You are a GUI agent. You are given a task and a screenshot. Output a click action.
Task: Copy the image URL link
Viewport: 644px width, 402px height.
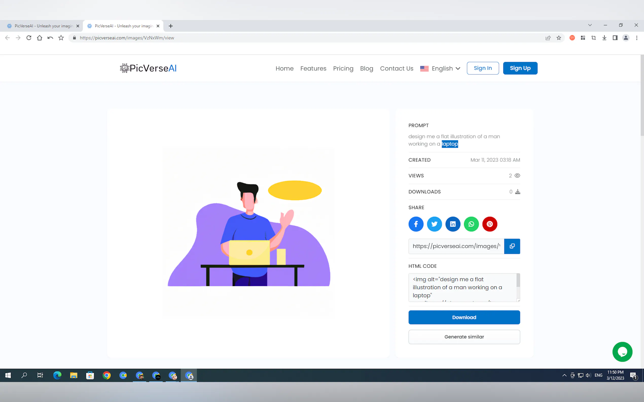512,246
